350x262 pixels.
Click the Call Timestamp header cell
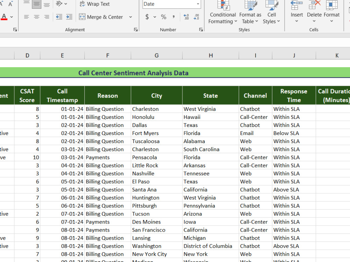click(62, 95)
